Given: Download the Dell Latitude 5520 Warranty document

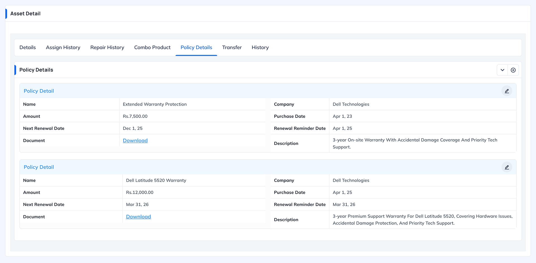Looking at the screenshot, I should 138,217.
